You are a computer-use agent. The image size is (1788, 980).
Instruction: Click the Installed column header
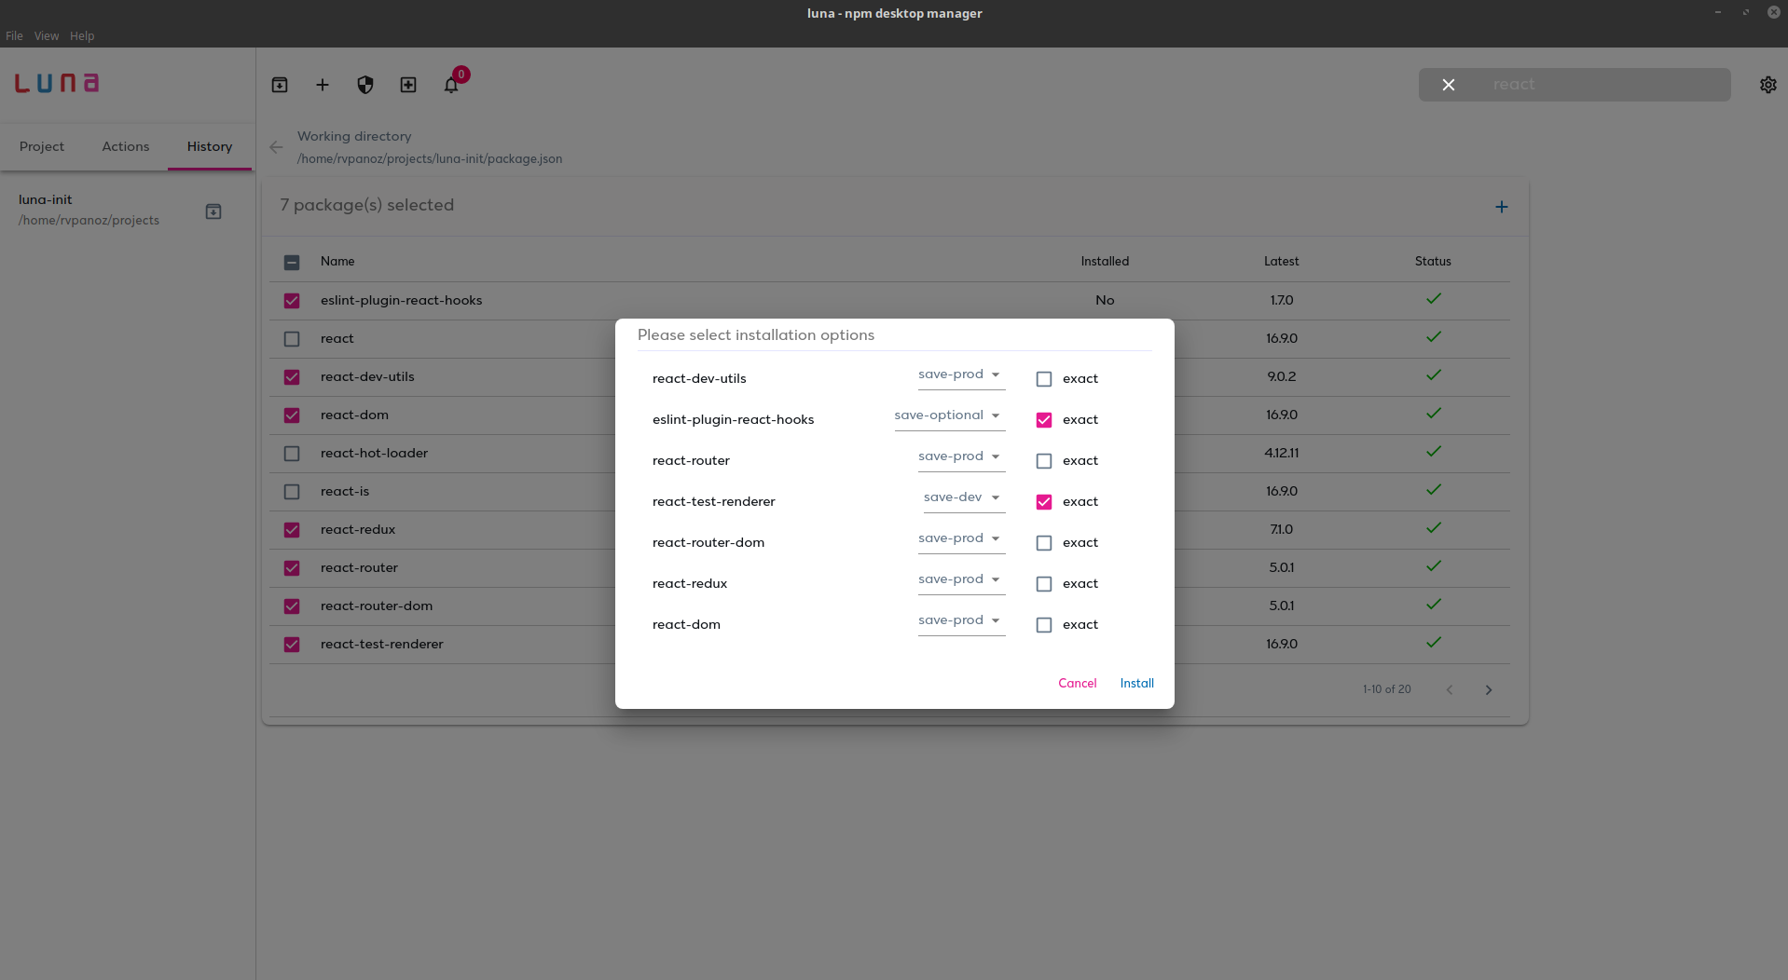click(x=1105, y=261)
